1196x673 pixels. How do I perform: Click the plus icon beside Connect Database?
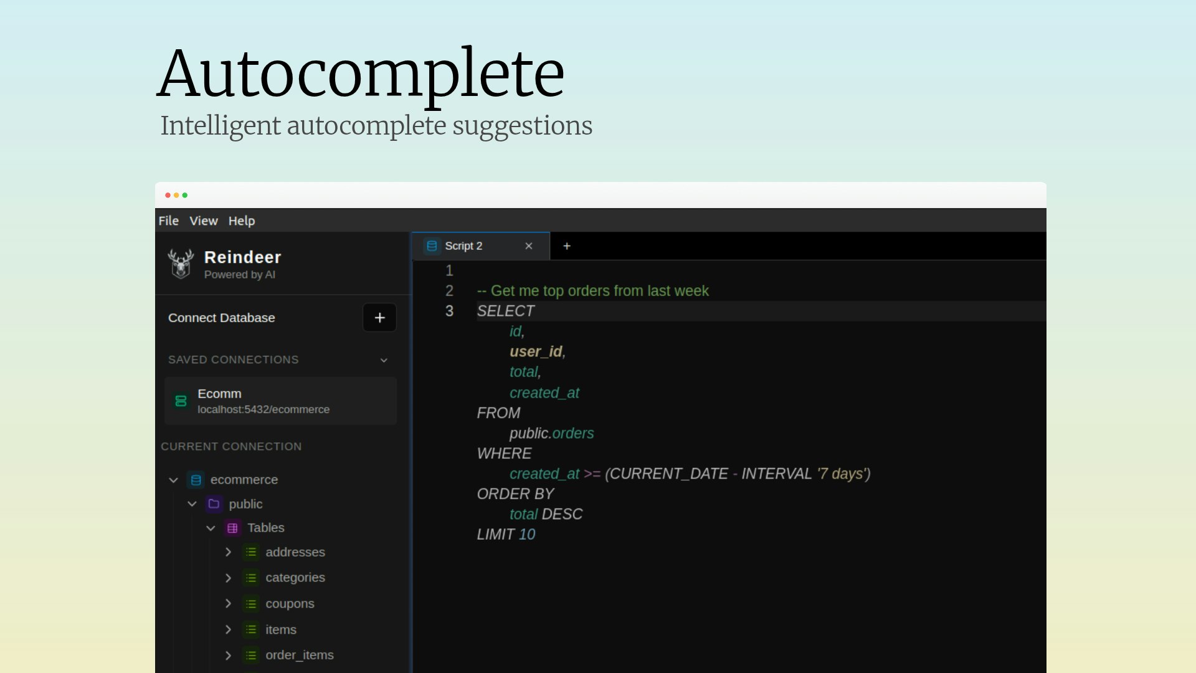(x=379, y=318)
